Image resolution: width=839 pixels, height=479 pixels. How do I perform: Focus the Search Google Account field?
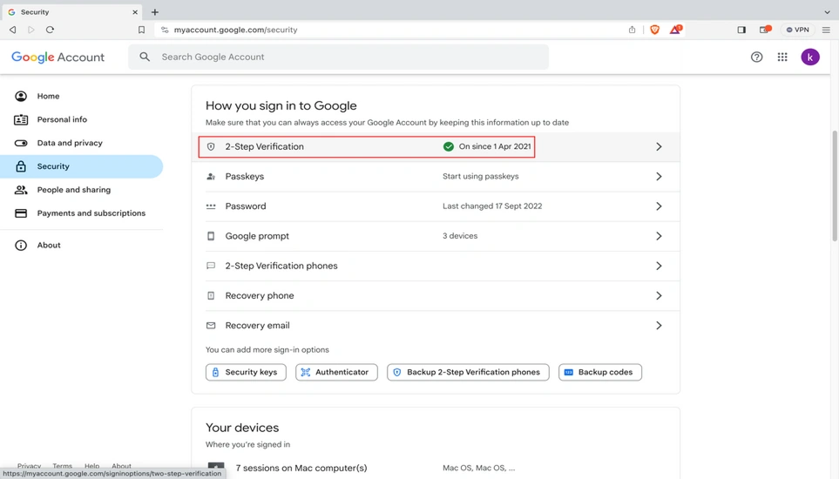(338, 57)
